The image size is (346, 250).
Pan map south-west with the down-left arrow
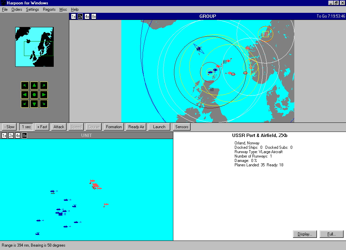[25, 104]
